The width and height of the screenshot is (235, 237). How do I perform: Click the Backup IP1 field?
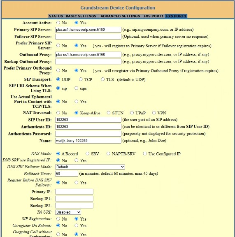tap(74, 199)
